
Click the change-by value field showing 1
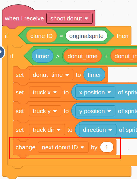coord(107,147)
